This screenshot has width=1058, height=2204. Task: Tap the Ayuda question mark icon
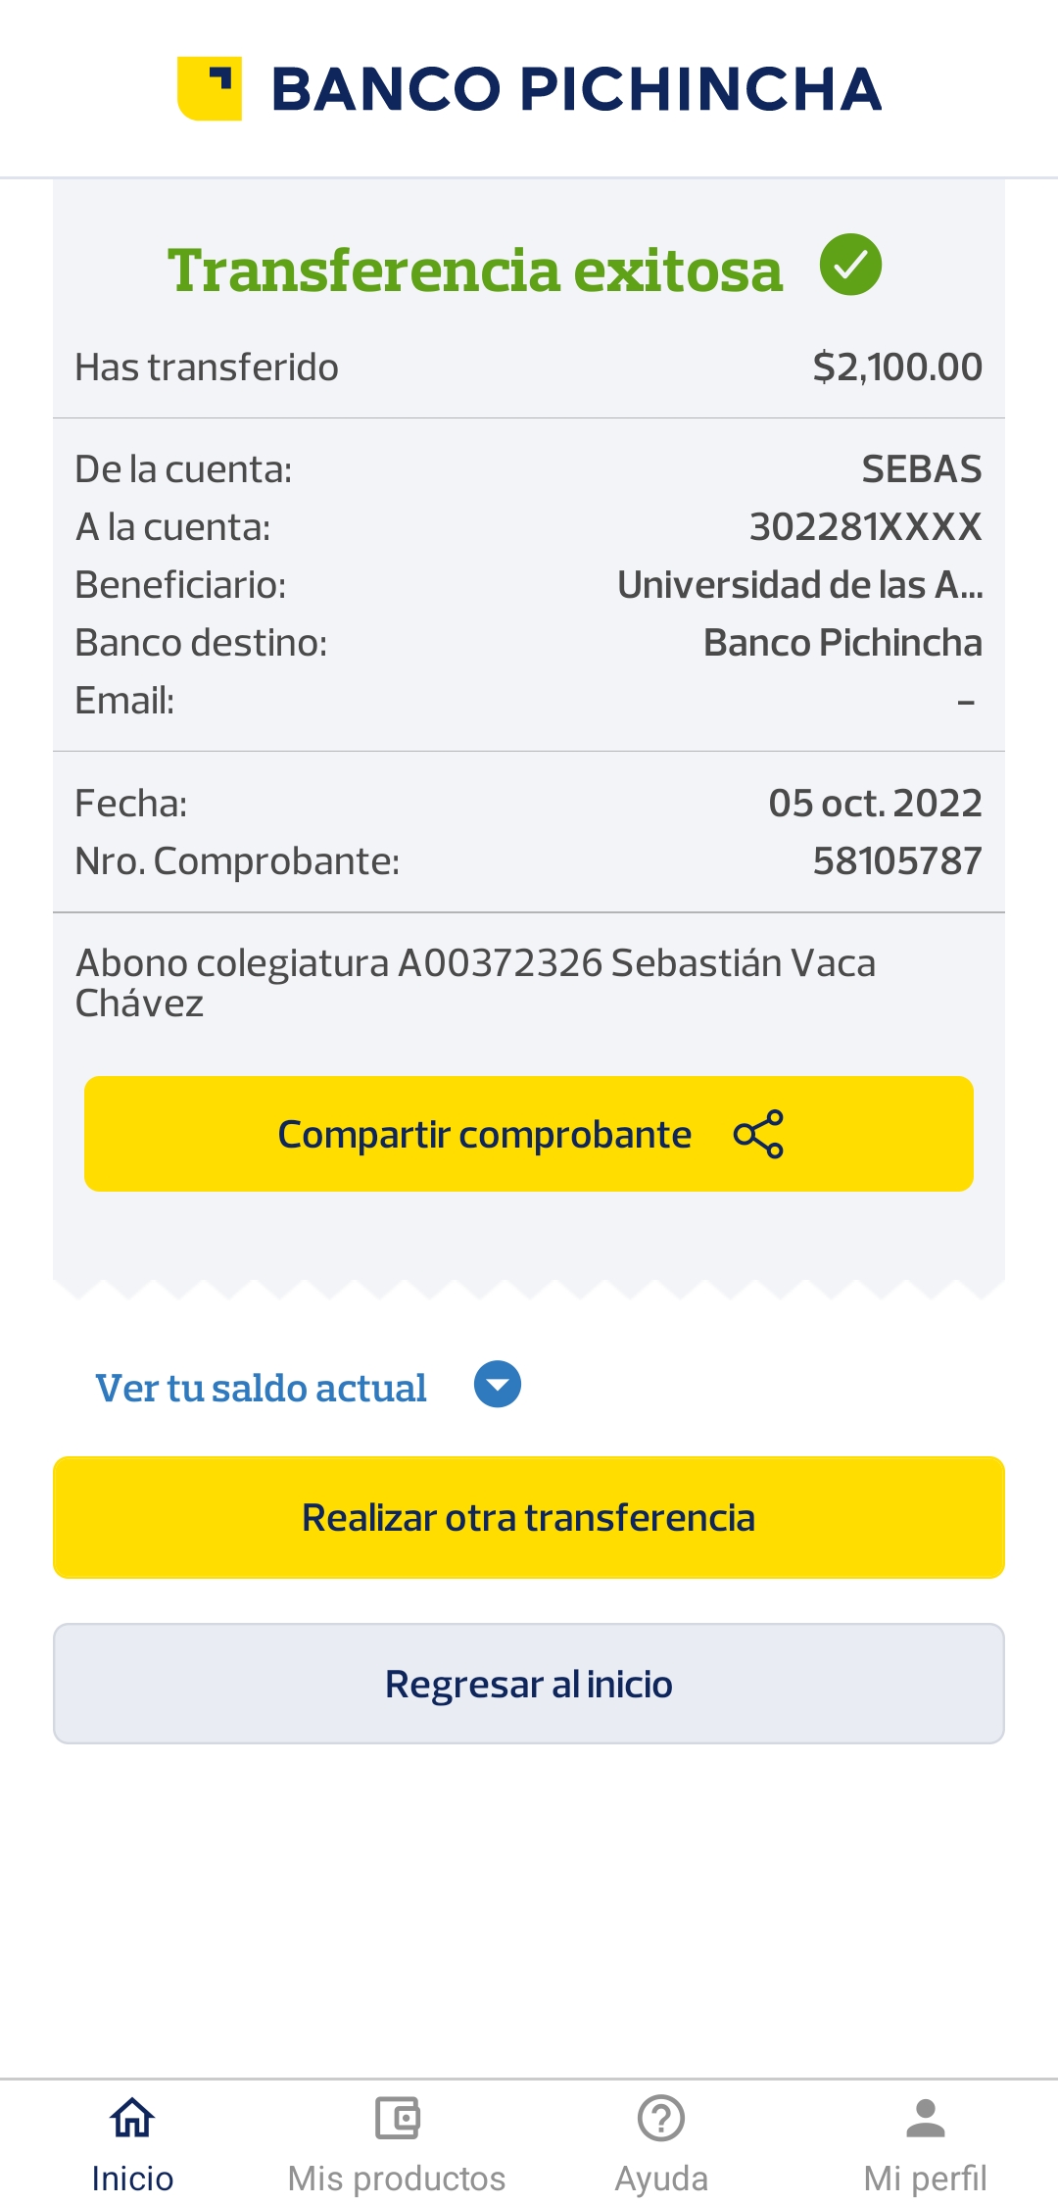tap(661, 2118)
